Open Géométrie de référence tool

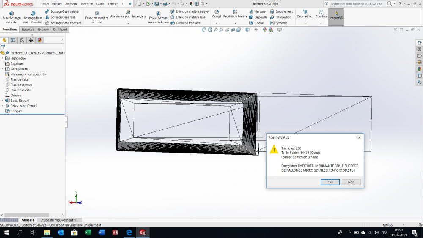click(x=305, y=14)
